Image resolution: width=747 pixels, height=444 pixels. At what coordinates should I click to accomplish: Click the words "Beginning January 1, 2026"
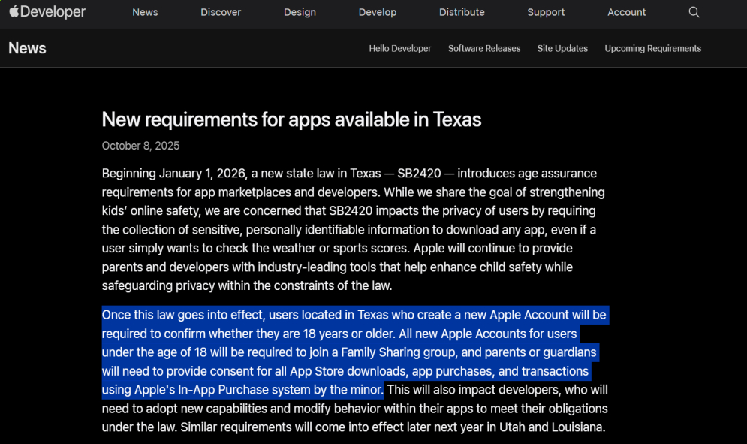pos(174,173)
